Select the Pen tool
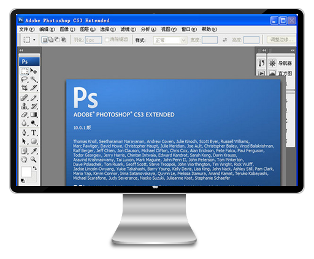This screenshot has height=259, width=314. [x=25, y=133]
